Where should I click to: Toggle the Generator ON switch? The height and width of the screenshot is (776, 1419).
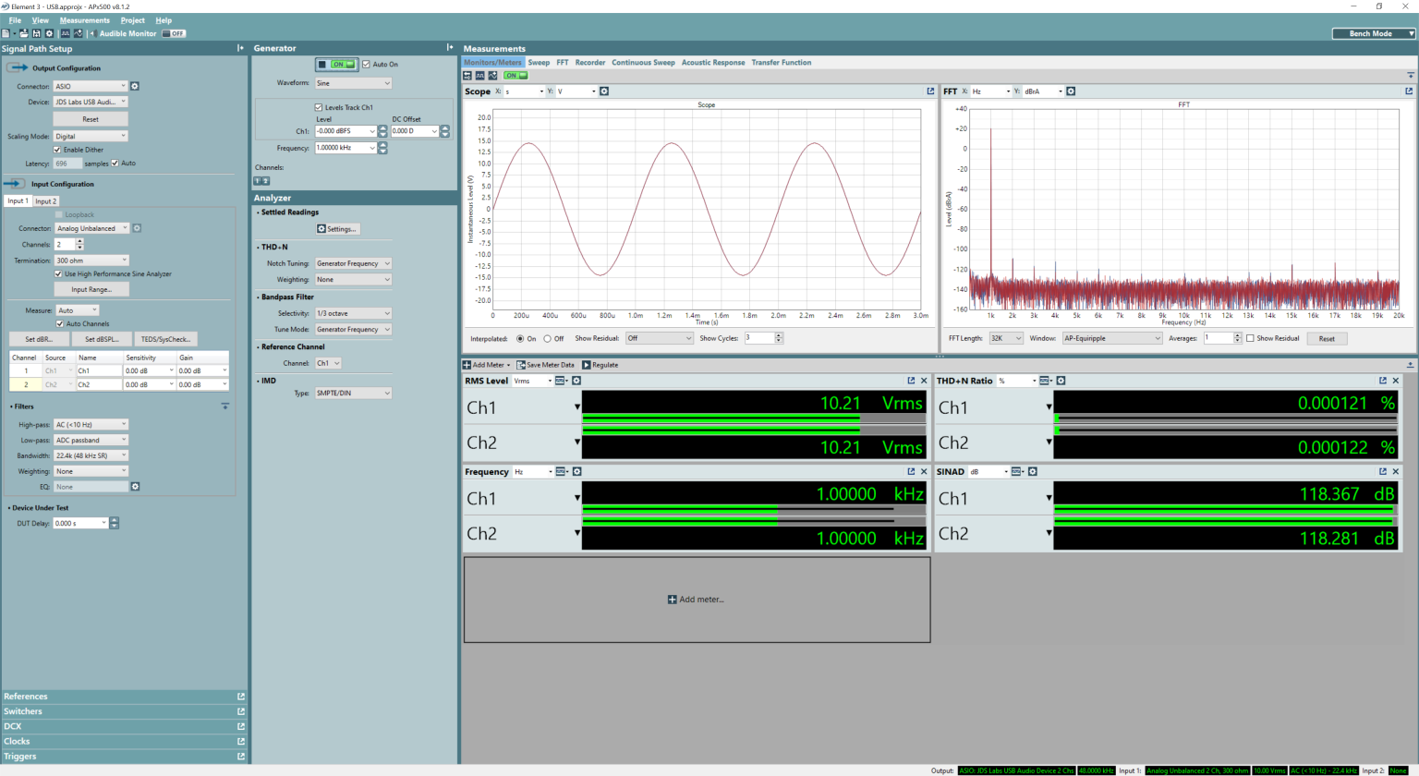[x=338, y=64]
